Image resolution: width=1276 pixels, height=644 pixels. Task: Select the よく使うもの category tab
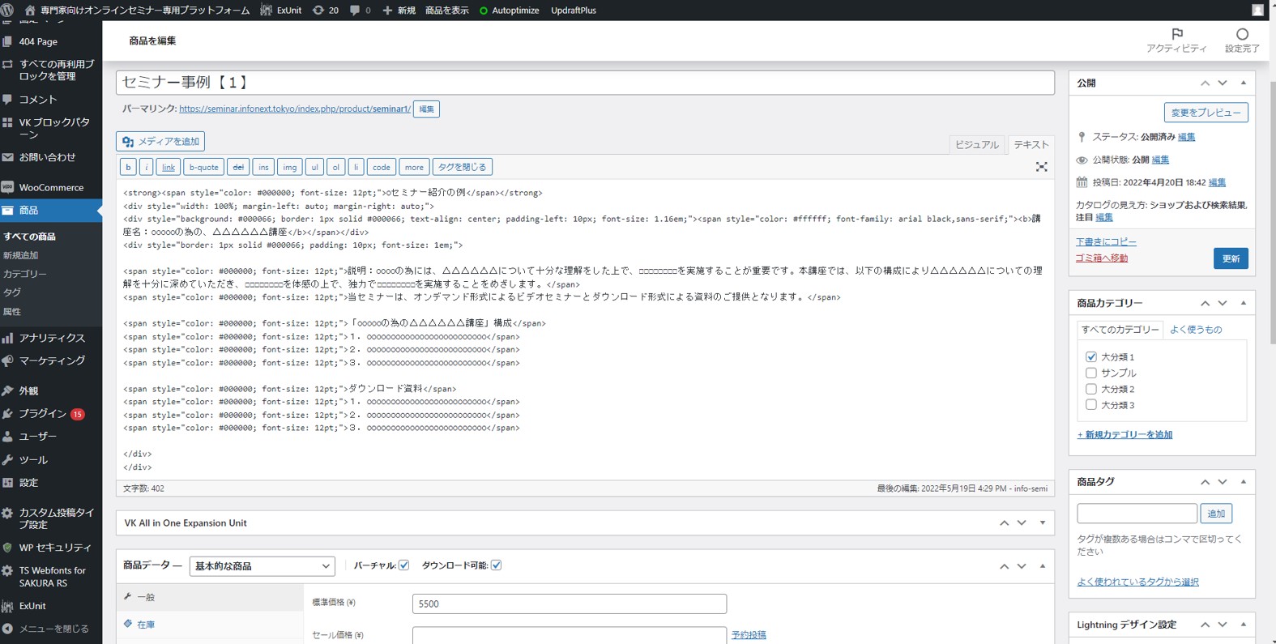point(1195,330)
